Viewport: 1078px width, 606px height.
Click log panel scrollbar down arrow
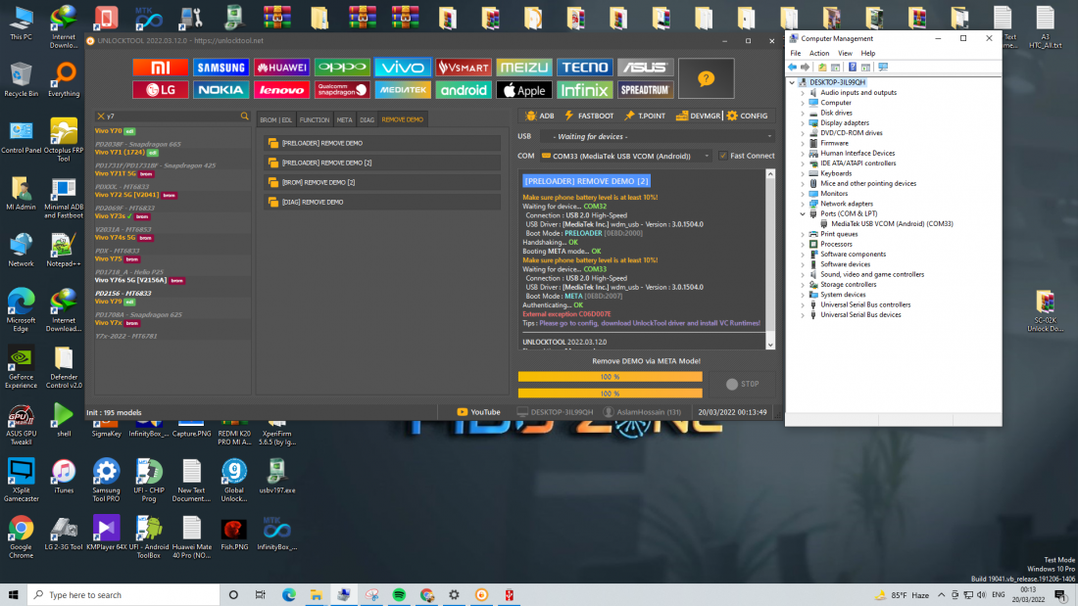[770, 345]
